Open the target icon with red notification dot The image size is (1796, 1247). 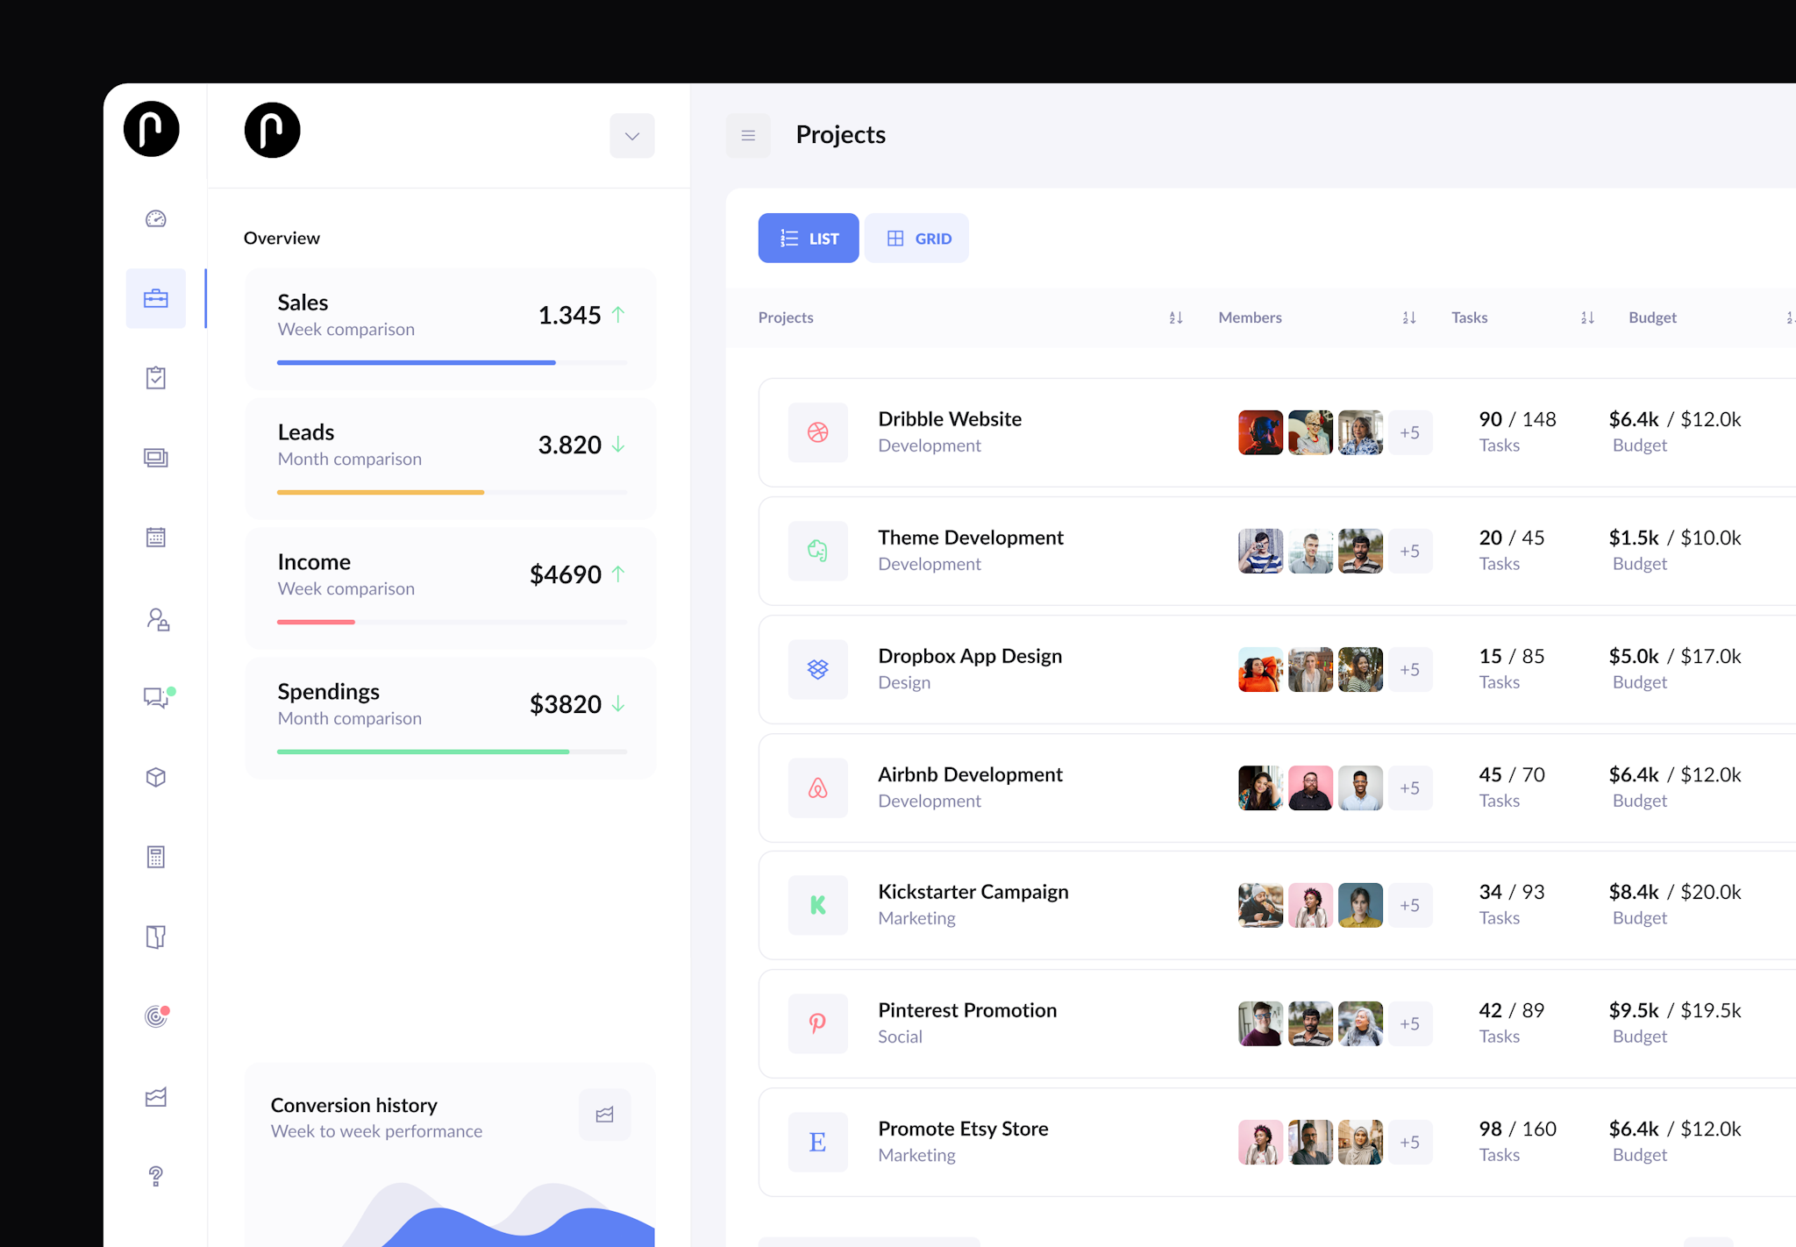[x=156, y=1016]
